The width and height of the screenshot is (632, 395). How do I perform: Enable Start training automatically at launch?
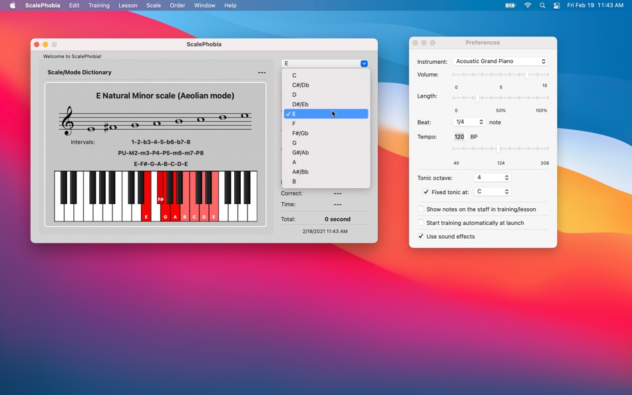pyautogui.click(x=421, y=223)
